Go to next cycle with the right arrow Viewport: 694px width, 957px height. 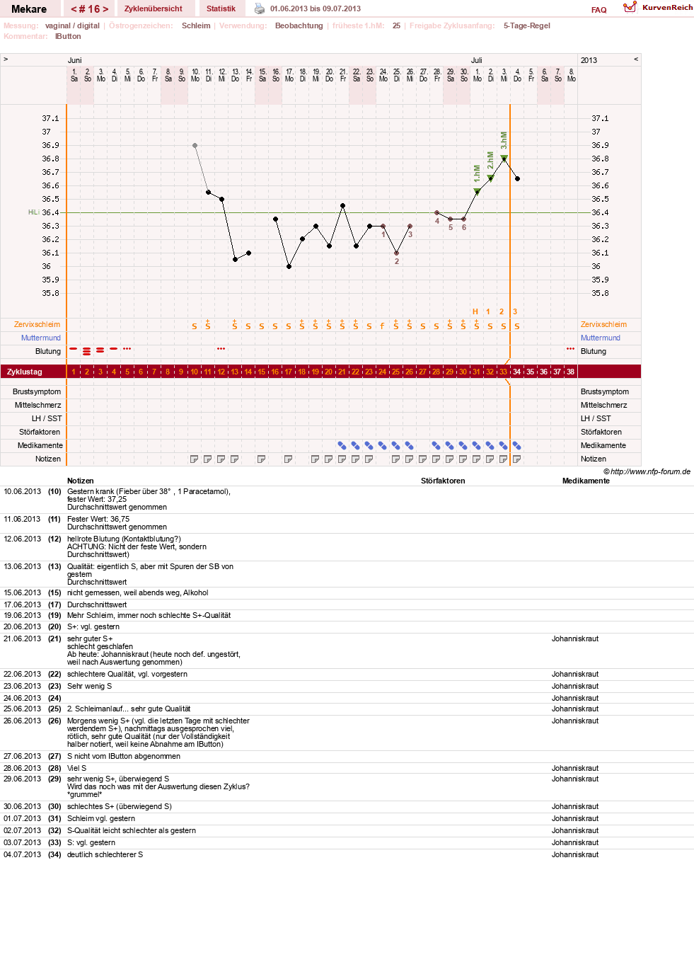[106, 9]
